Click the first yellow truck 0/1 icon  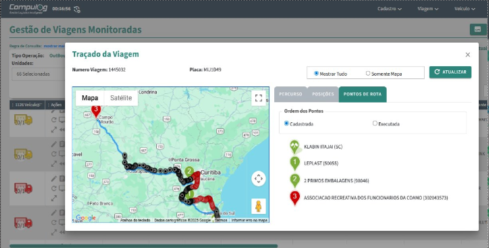24,120
